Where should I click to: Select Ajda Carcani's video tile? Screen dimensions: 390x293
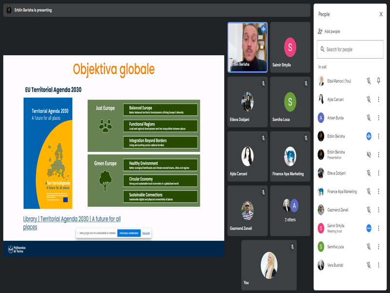tap(248, 156)
